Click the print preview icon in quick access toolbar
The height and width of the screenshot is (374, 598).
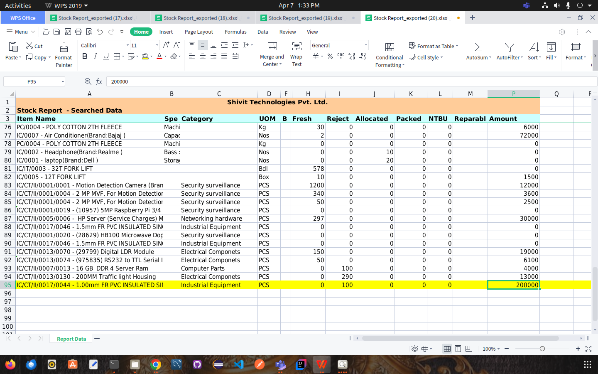(89, 32)
